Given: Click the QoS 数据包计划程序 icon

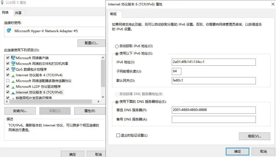Looking at the screenshot, I should [x=13, y=69].
